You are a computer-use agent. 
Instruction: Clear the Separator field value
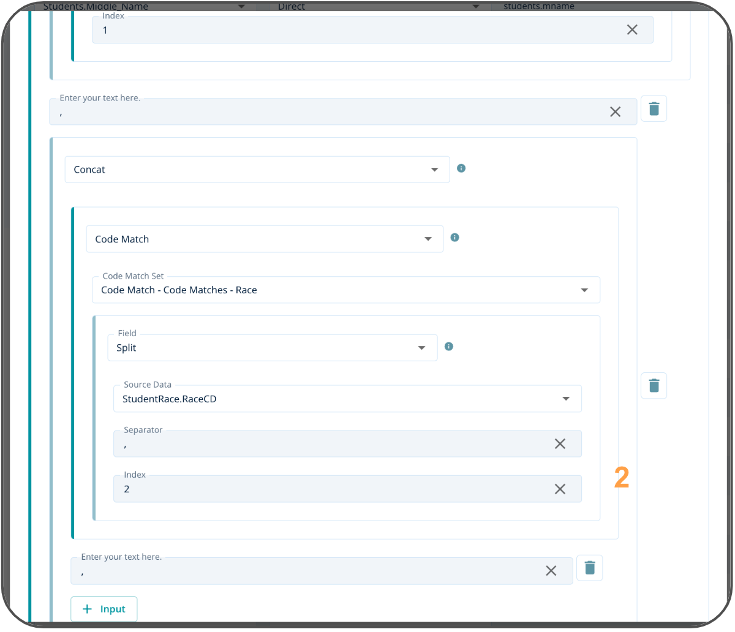tap(560, 444)
